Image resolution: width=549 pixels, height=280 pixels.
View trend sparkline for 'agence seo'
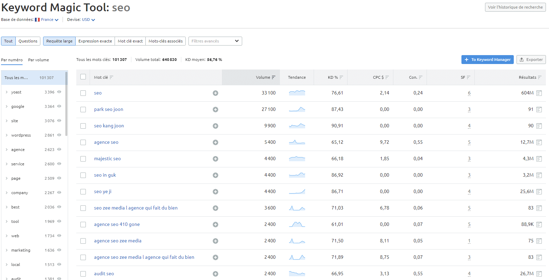297,142
